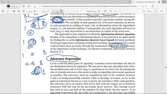167x94 pixels.
Task: Open the browser settings three-dots menu
Action: tap(3, 6)
